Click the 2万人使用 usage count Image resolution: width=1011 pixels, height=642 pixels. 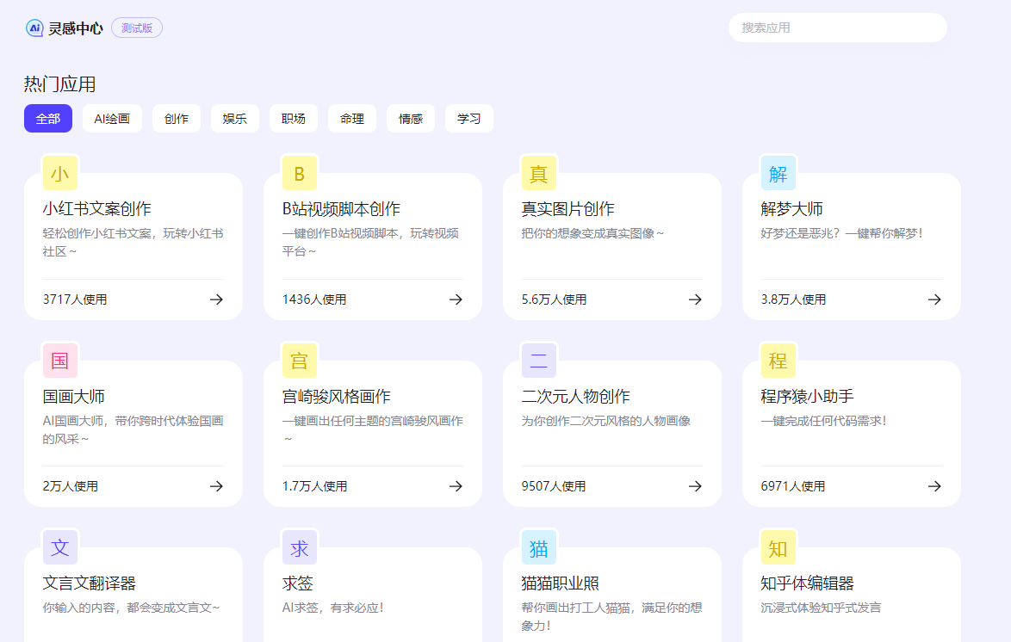[71, 486]
